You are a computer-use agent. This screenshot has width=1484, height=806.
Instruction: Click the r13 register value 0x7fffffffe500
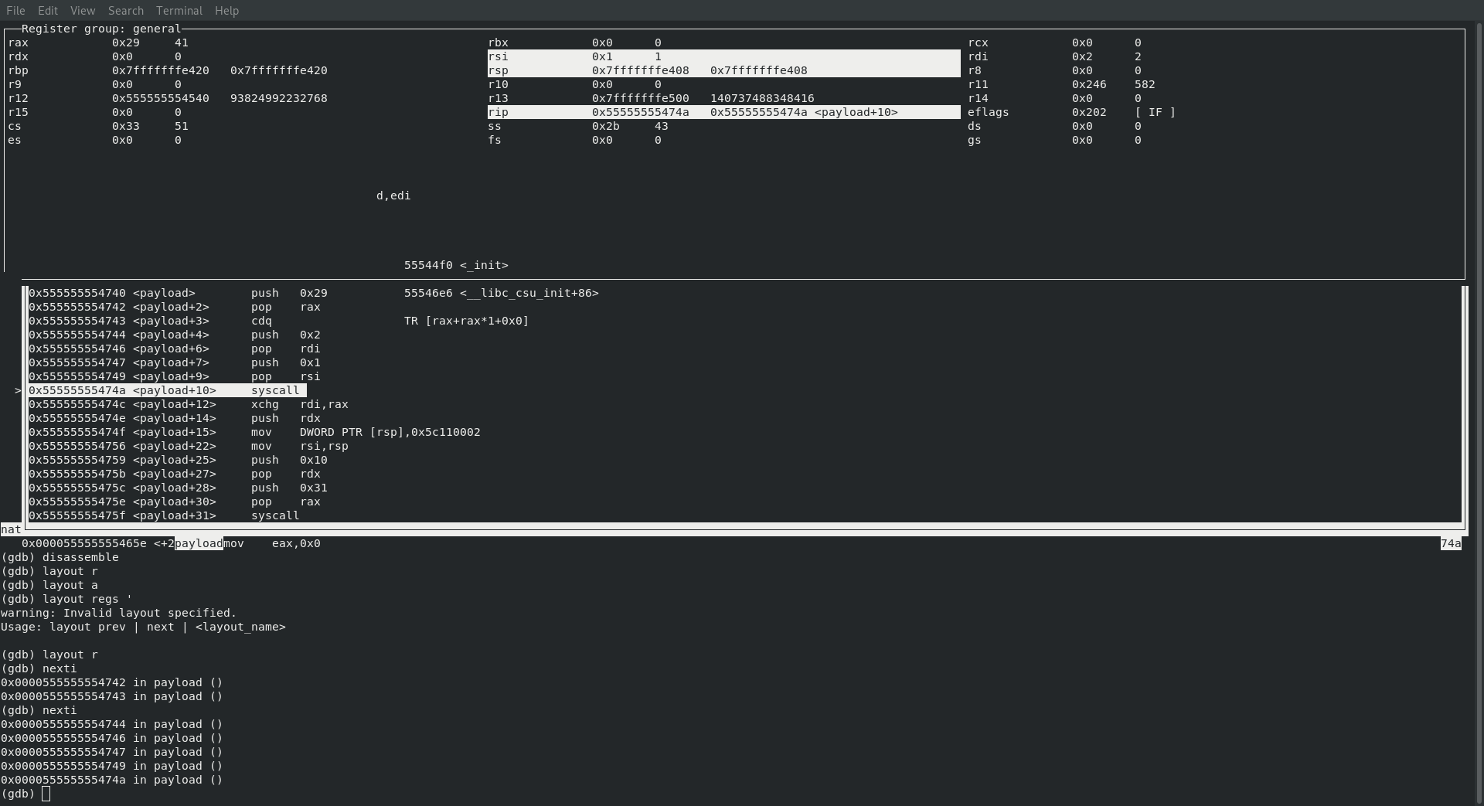click(x=641, y=98)
